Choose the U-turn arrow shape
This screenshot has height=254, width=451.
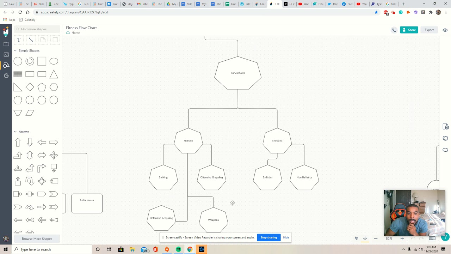point(30,181)
